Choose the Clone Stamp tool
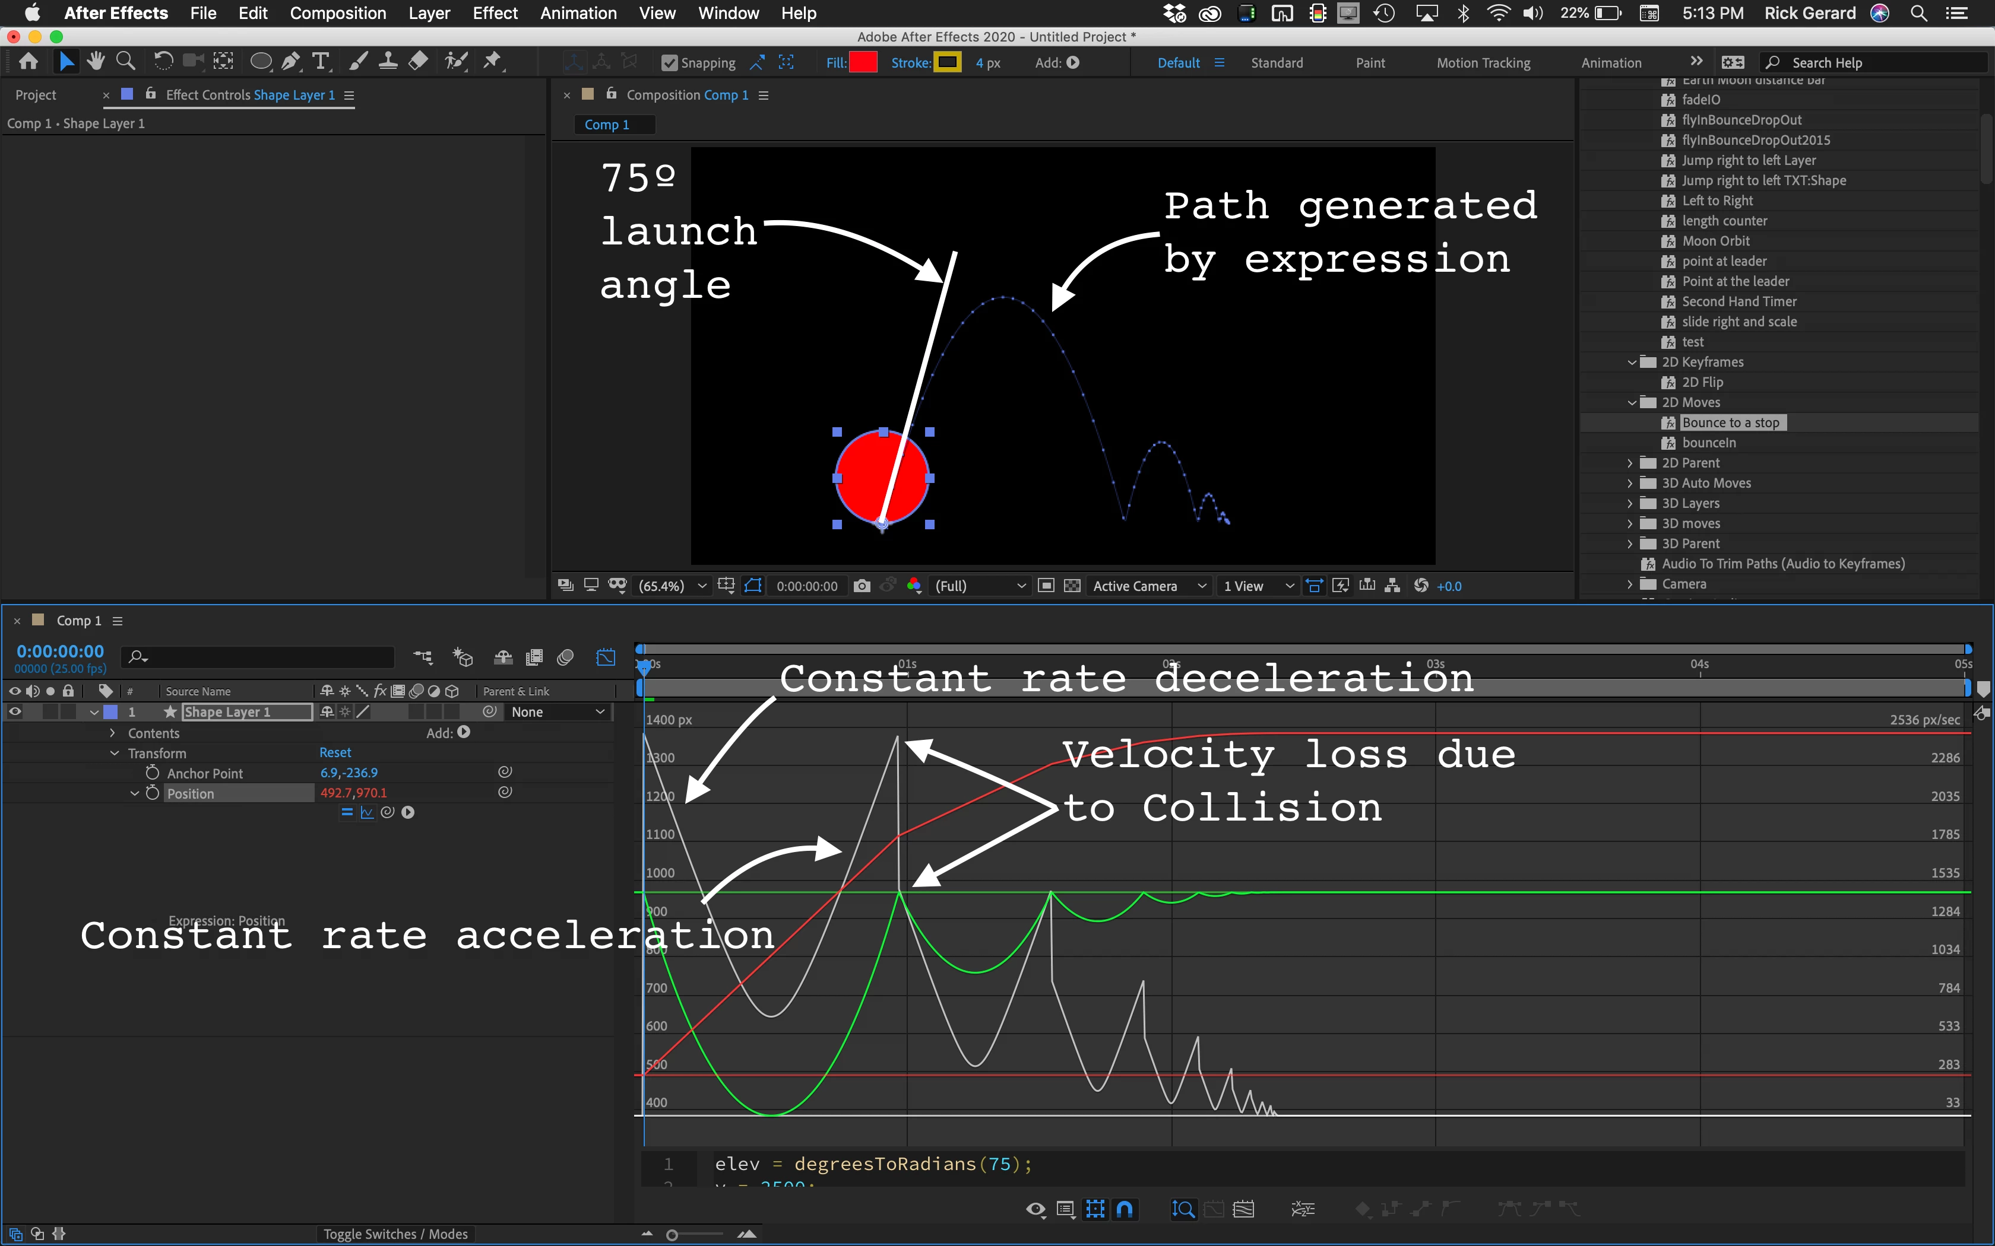 point(388,61)
